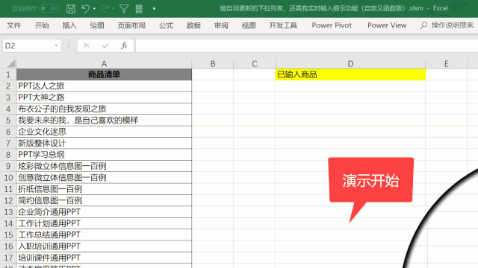Select row 10 header
Viewport: 478px width, 268px height.
[8, 178]
